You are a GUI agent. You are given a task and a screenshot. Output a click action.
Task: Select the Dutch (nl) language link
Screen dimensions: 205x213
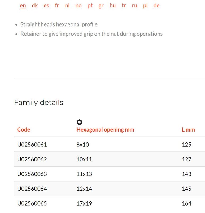pyautogui.click(x=67, y=6)
